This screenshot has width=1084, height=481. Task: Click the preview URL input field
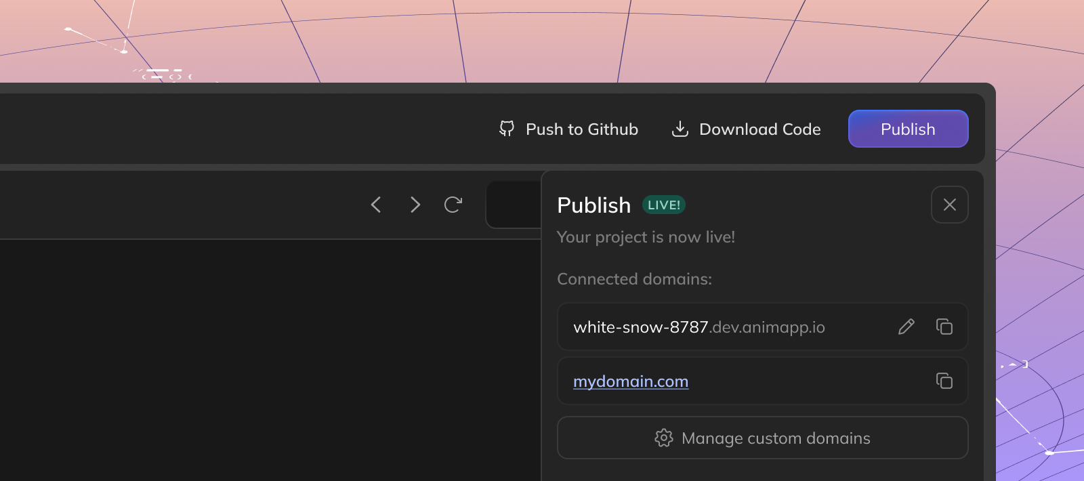click(x=514, y=205)
